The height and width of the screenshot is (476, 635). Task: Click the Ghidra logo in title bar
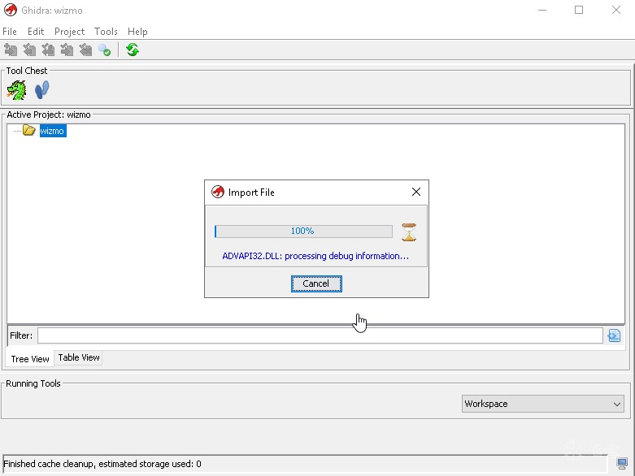click(x=10, y=10)
